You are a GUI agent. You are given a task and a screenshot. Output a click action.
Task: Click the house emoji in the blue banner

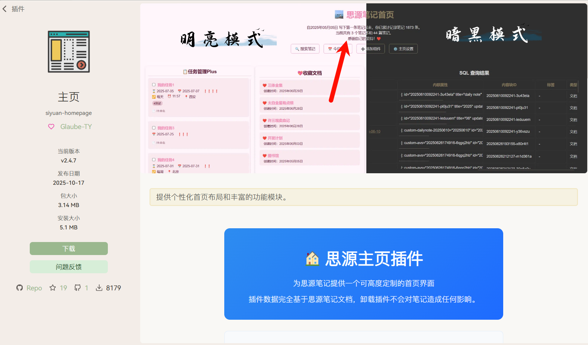312,259
